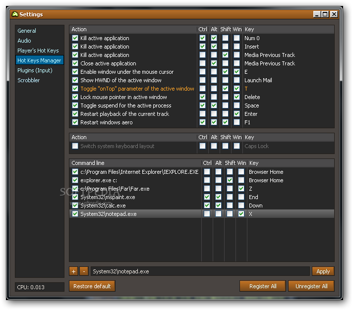Click the command line text field
The image size is (353, 310).
click(x=200, y=271)
